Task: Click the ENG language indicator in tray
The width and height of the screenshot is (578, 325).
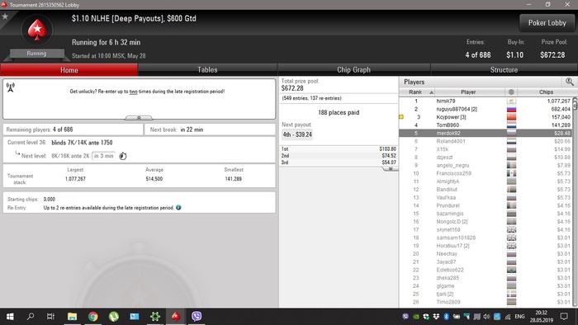Action: coord(519,317)
